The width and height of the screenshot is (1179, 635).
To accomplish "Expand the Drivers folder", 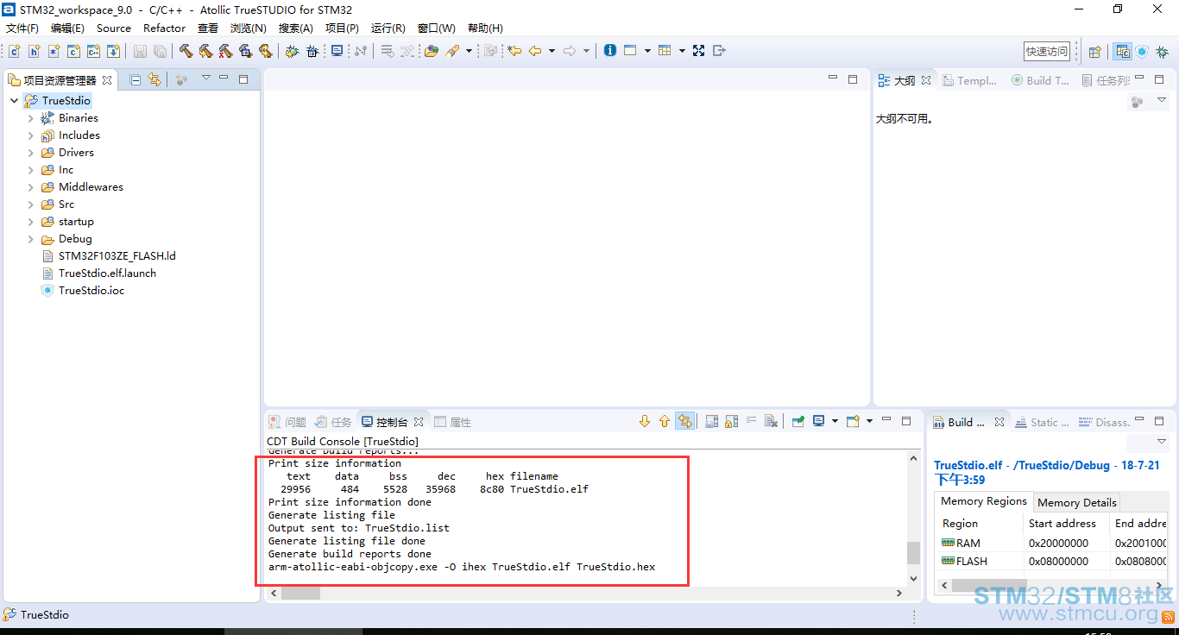I will point(31,153).
